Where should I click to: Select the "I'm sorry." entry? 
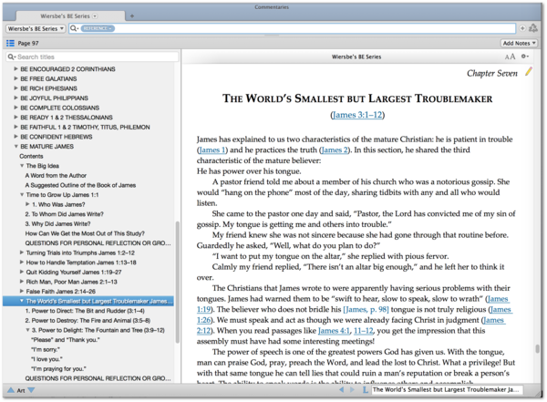coord(46,349)
